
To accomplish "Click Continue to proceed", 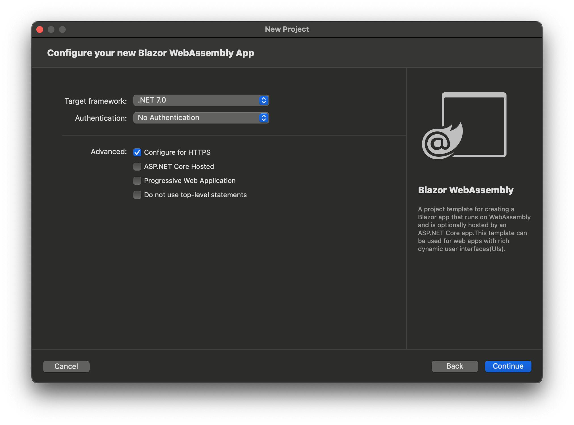I will tap(508, 366).
